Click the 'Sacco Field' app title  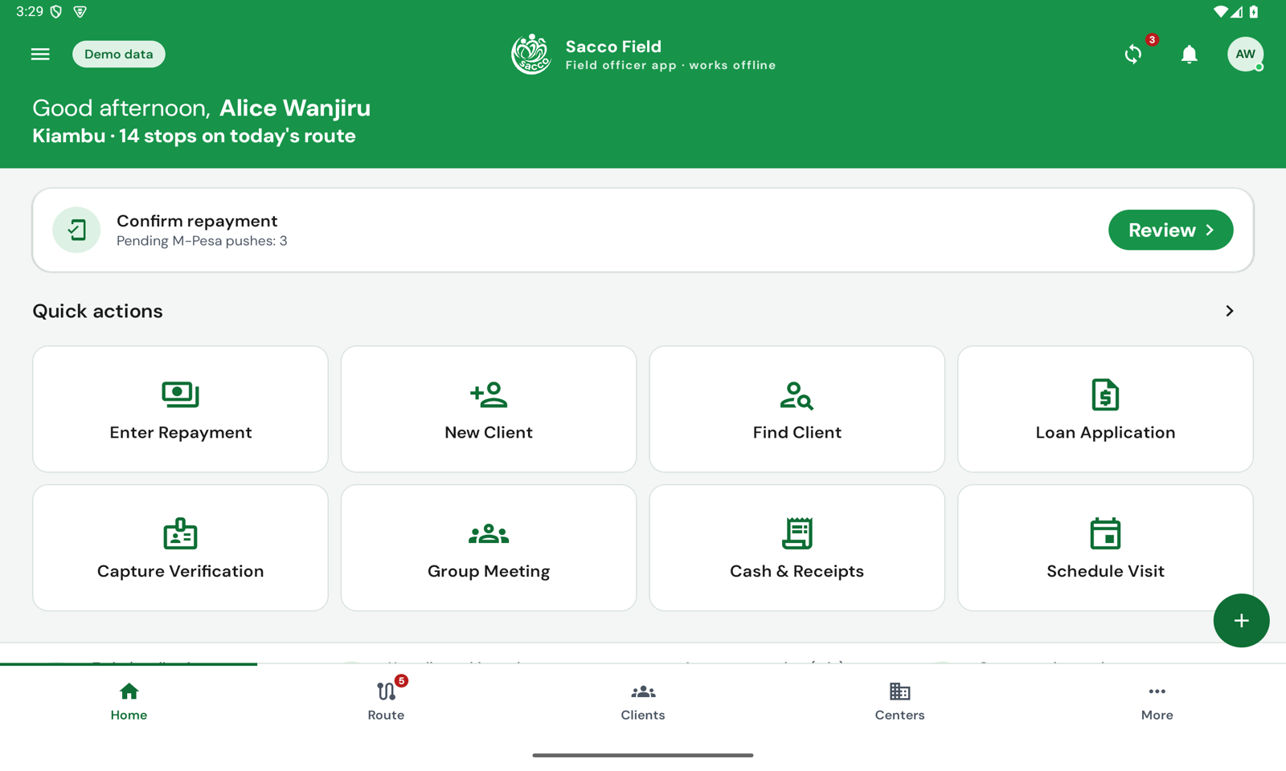point(613,47)
